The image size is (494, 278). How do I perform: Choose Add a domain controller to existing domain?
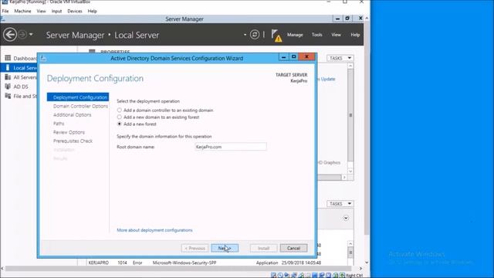[119, 110]
